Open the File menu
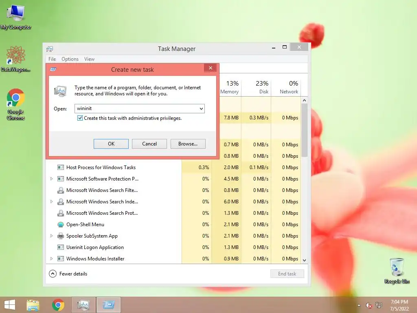Viewport: 417px width, 313px height. click(52, 59)
